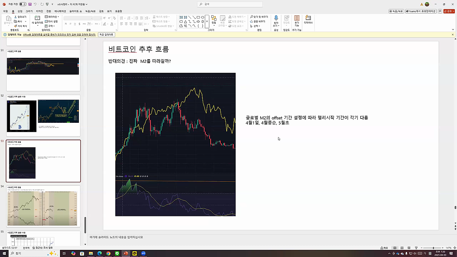Open the 구역 section dropdown

(50, 26)
